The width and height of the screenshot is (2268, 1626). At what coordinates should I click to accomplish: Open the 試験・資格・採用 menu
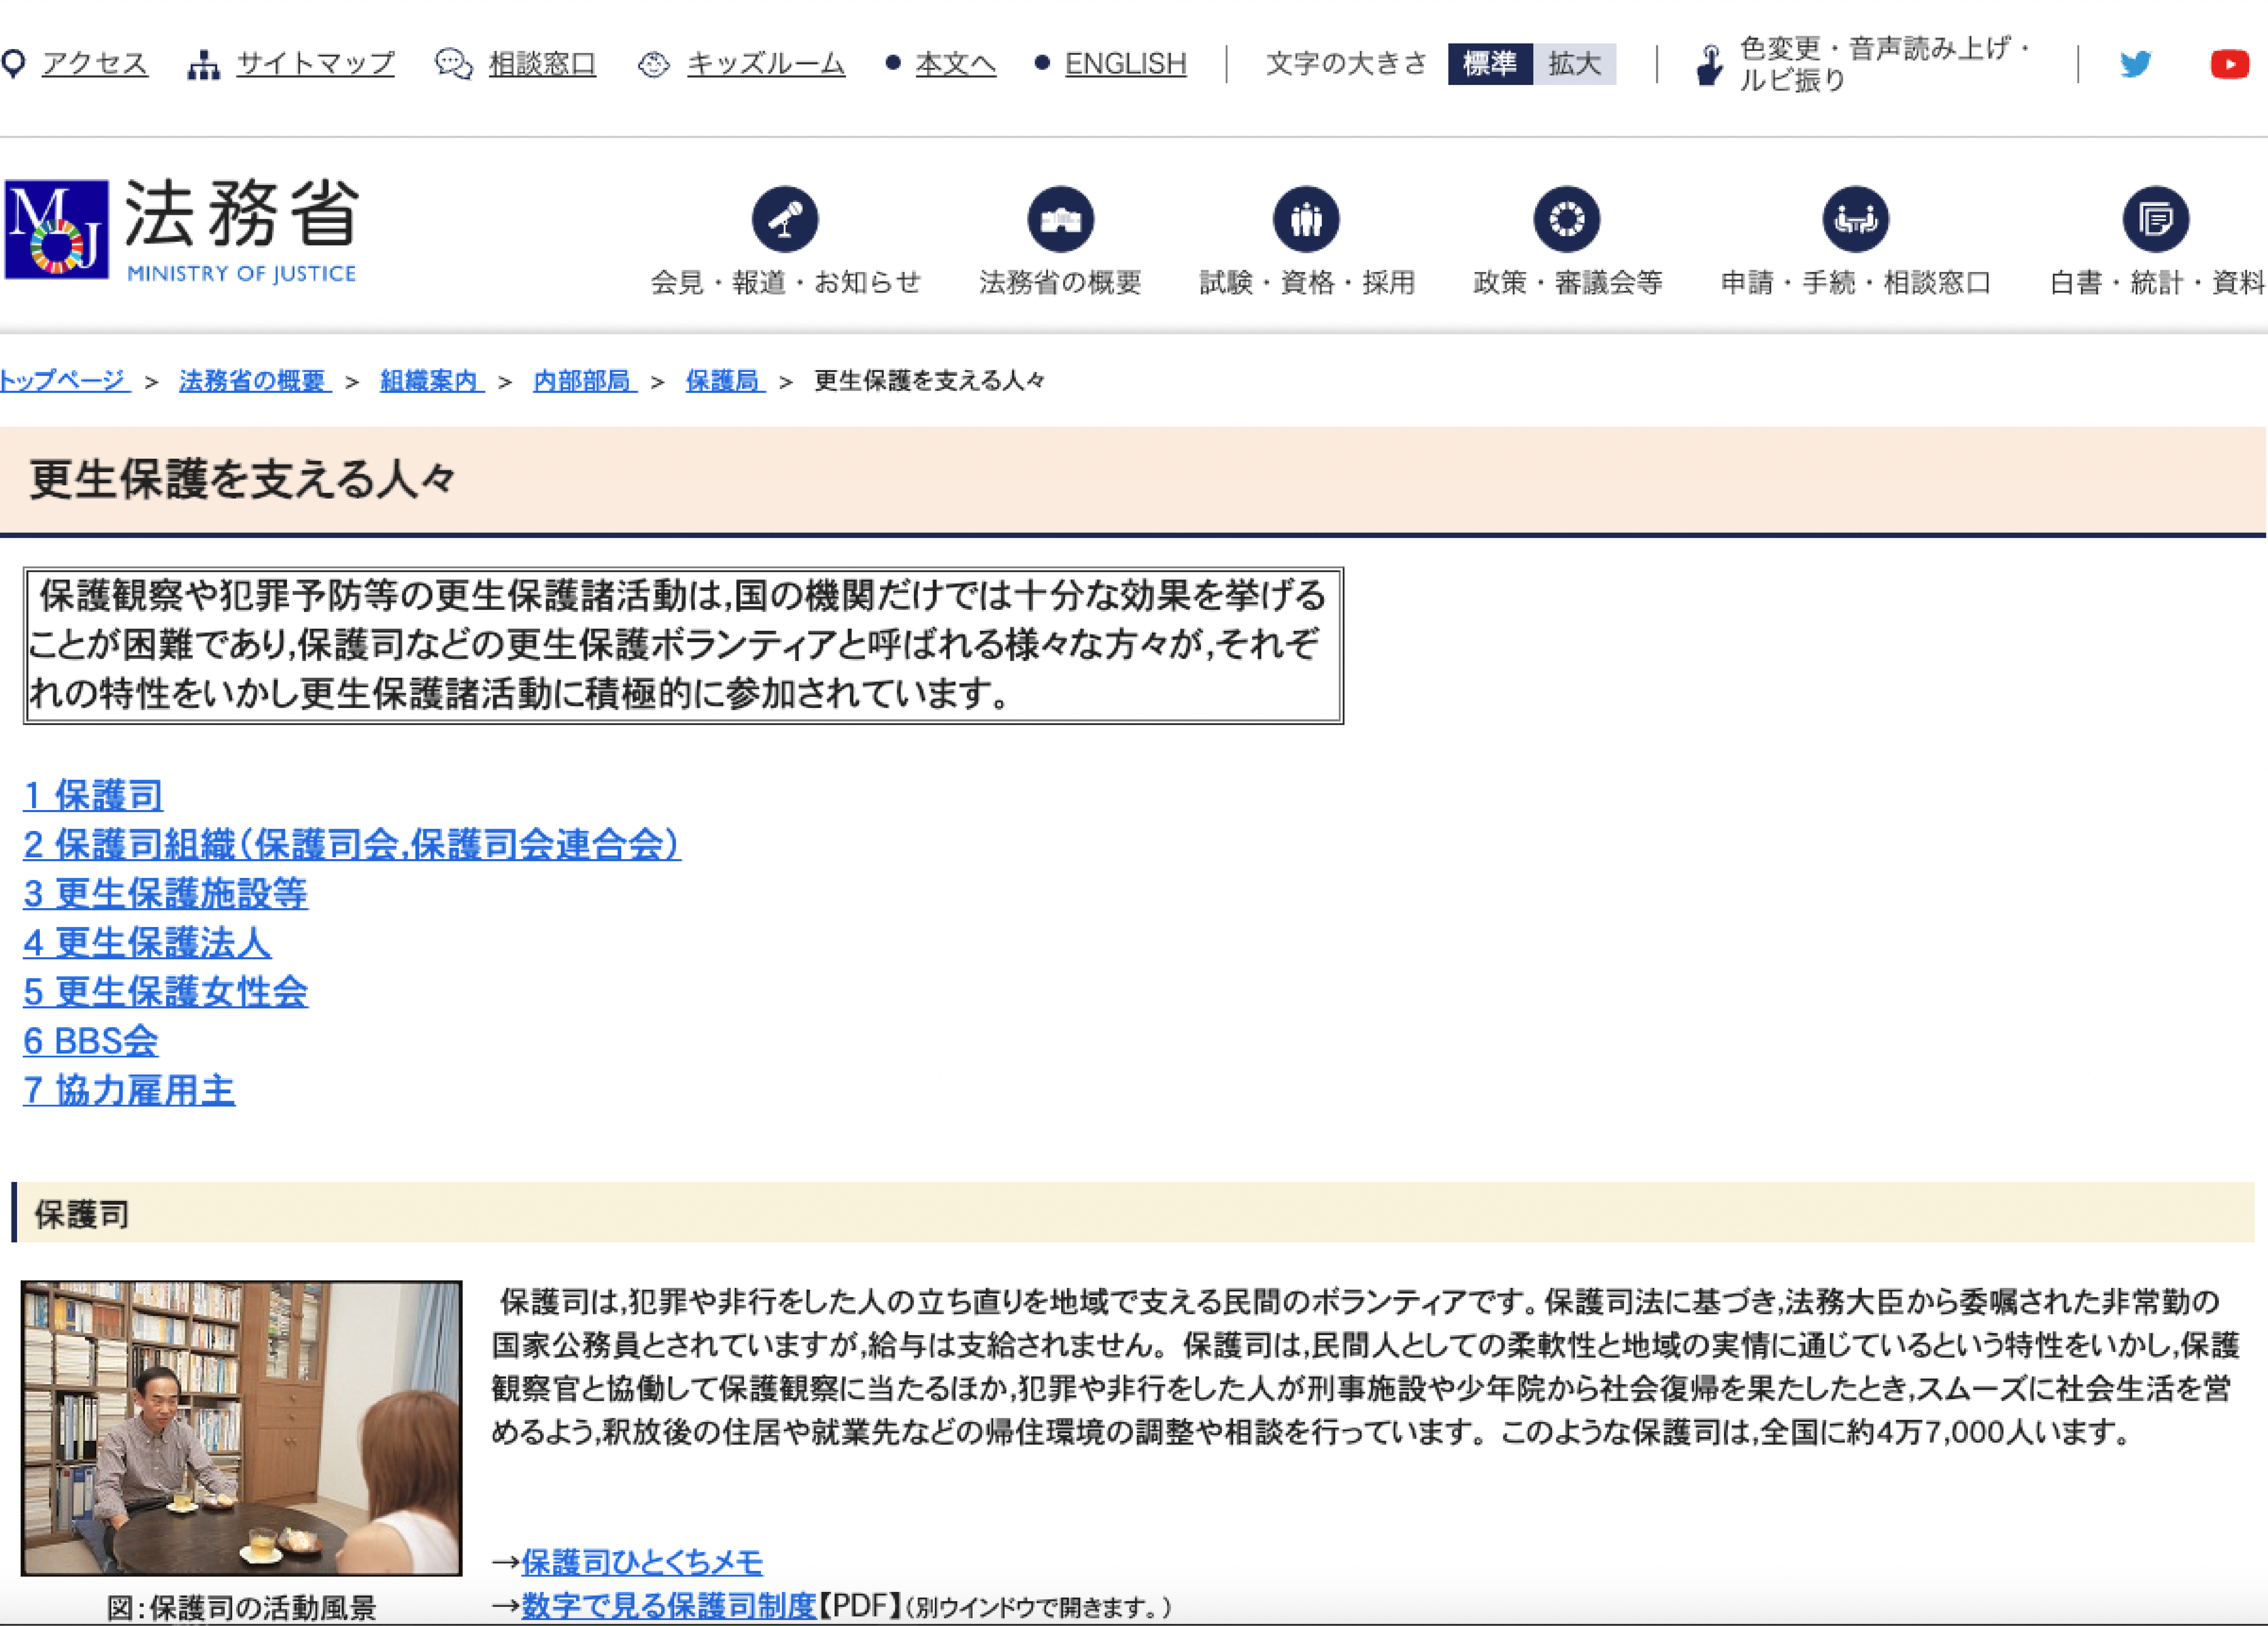pos(1307,283)
